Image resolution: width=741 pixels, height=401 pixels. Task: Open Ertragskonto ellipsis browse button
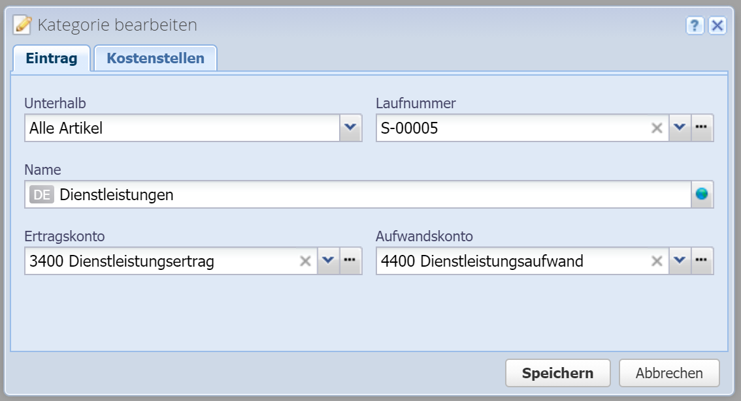(x=350, y=261)
